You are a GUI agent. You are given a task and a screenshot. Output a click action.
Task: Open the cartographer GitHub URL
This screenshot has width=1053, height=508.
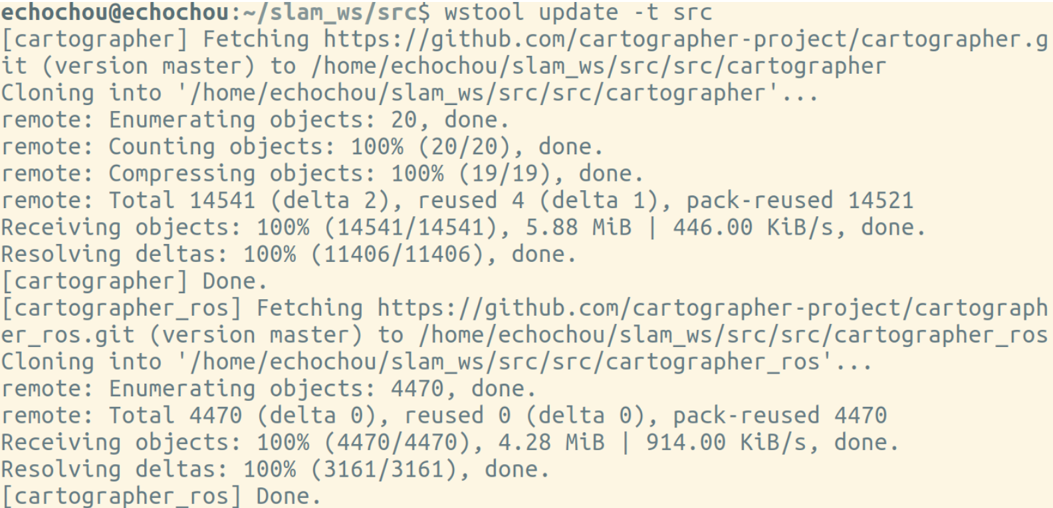coord(686,39)
